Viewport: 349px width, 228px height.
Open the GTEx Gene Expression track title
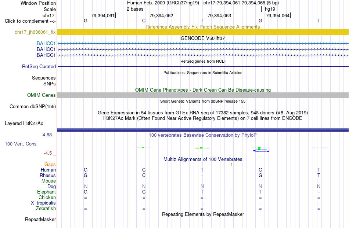[x=202, y=113]
